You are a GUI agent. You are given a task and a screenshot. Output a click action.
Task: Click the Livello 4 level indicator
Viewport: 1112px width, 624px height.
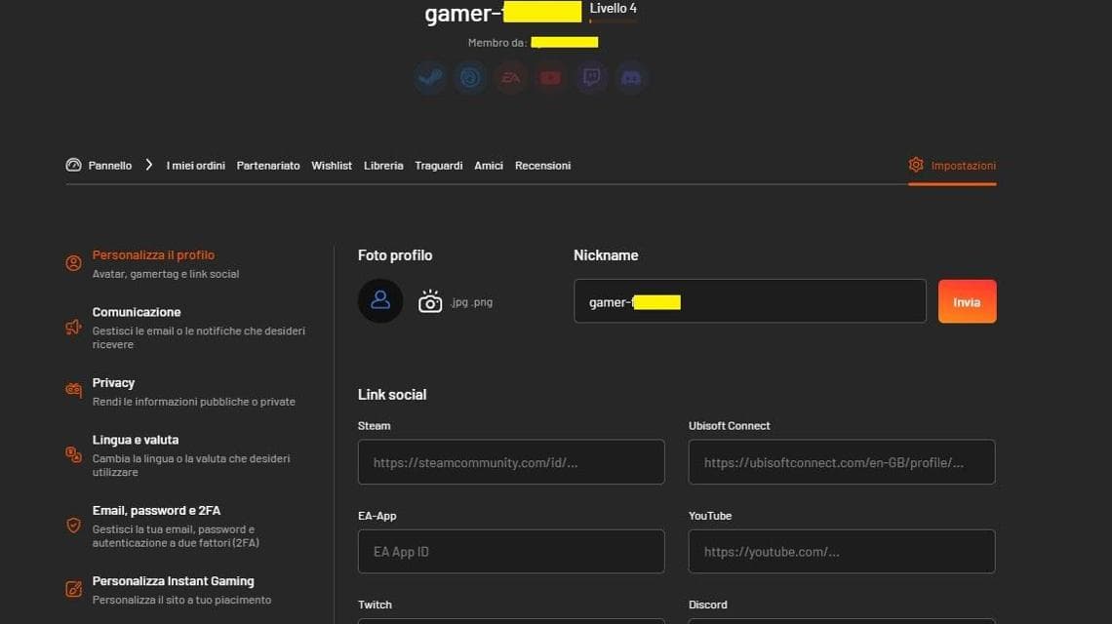point(613,9)
